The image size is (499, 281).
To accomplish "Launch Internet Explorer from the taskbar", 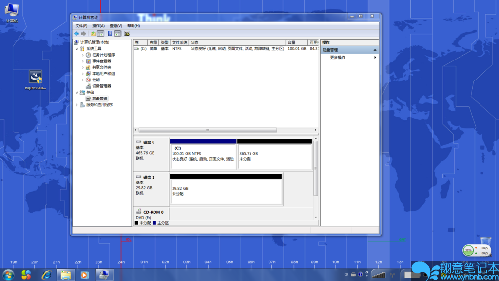I will pos(46,275).
